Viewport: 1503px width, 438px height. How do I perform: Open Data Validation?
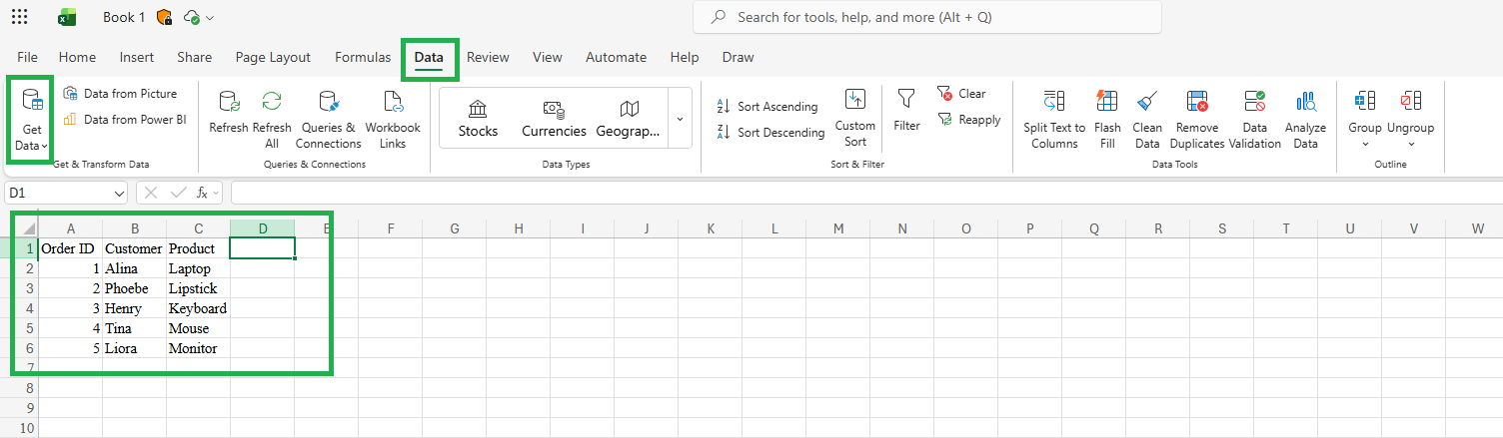1254,120
